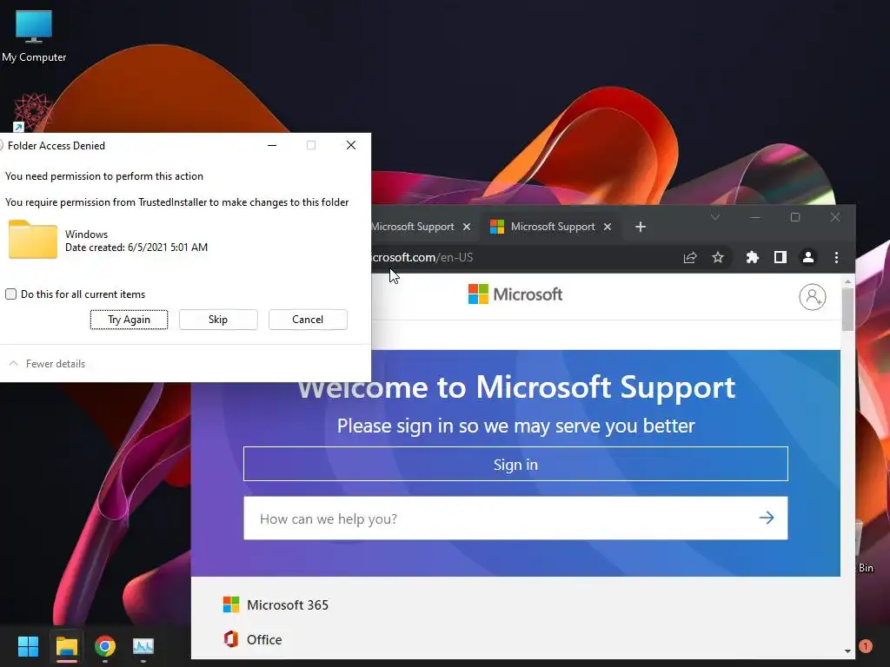
Task: Open the Chrome tab search dropdown arrow
Action: (715, 217)
